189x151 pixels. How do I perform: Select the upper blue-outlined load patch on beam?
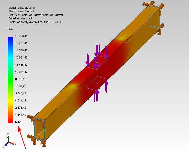[x=97, y=62]
